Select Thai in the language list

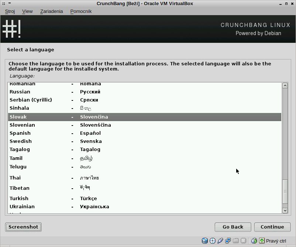tap(145, 178)
